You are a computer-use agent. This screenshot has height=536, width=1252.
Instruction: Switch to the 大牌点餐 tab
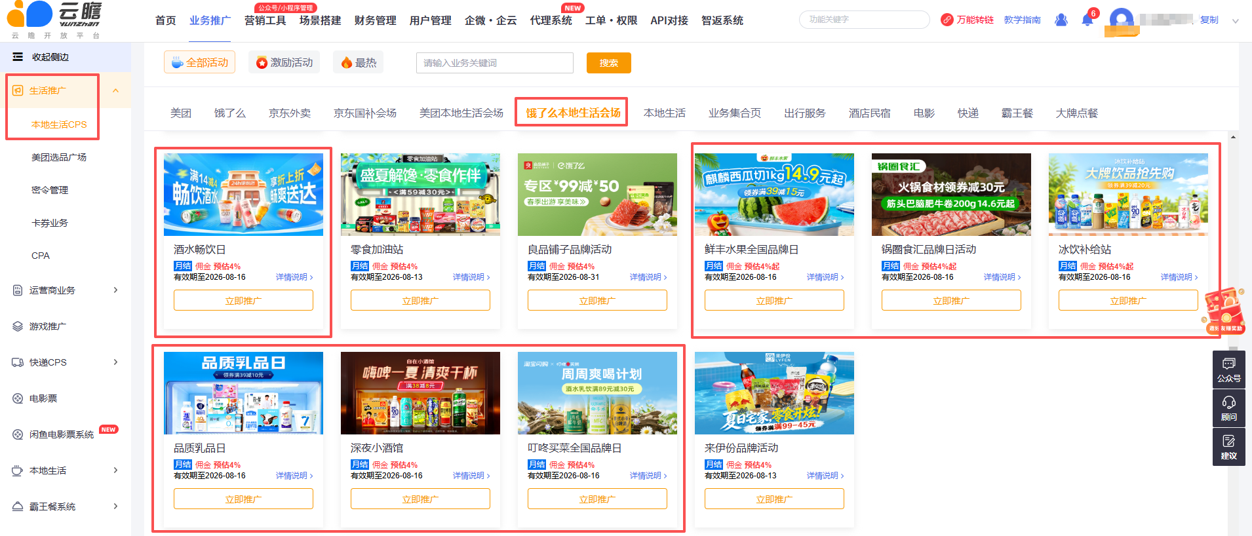pyautogui.click(x=1077, y=113)
